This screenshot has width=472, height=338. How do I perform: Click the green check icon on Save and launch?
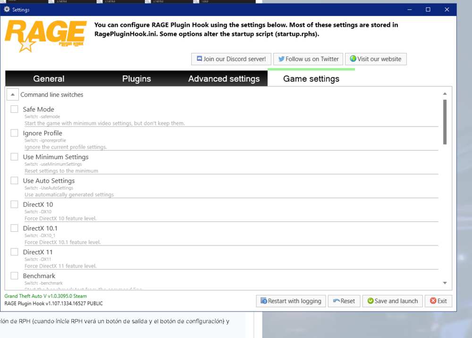[370, 301]
